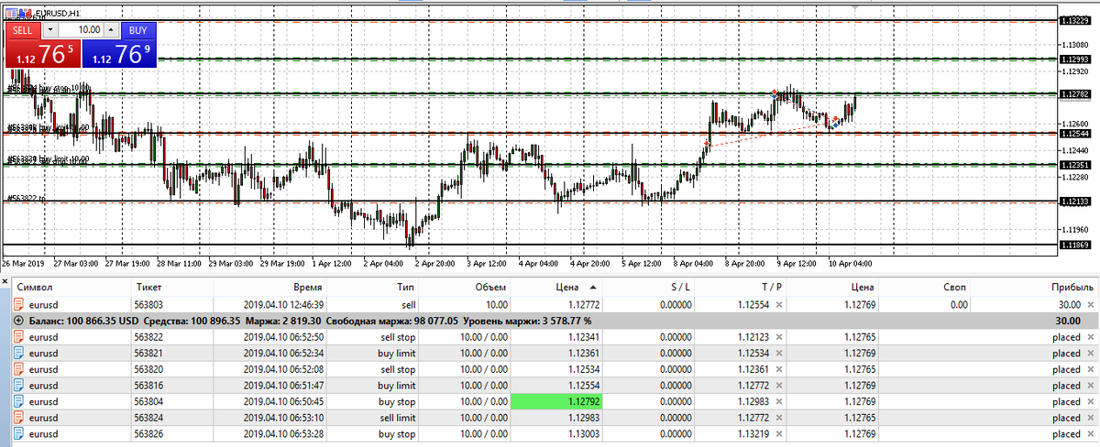
Task: Click time 2019.04.10 06:52:50
Action: (283, 337)
